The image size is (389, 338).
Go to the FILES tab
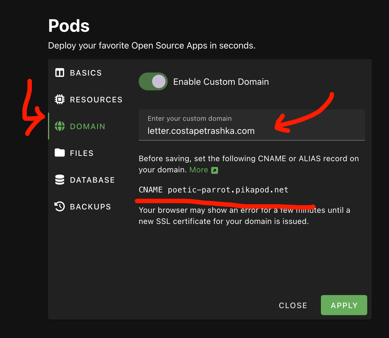click(x=82, y=153)
